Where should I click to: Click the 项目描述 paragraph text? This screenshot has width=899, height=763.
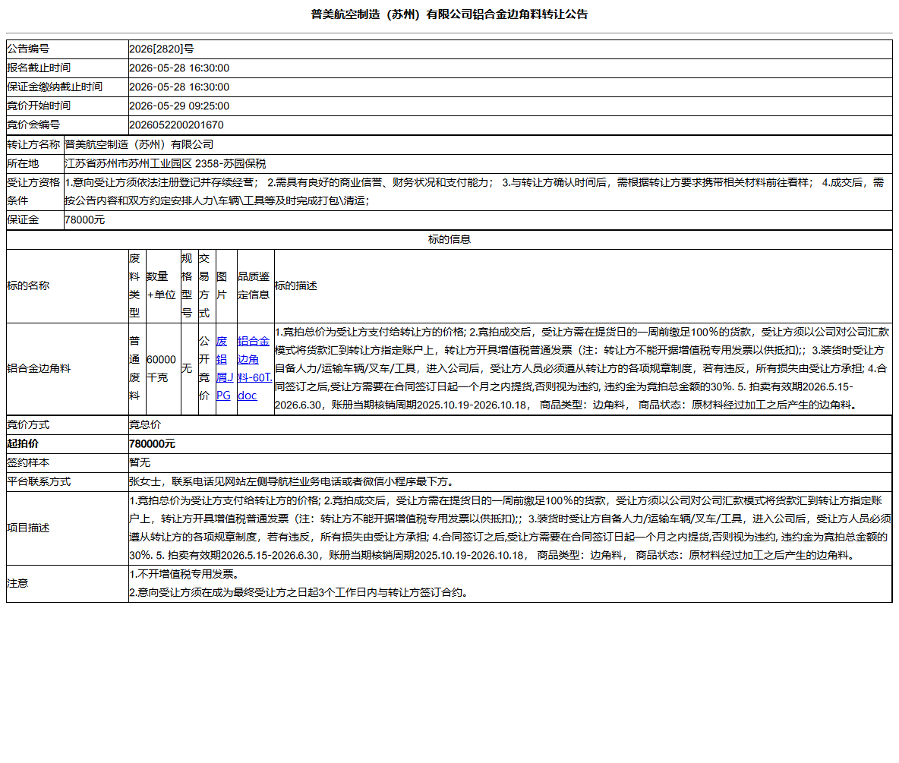510,528
